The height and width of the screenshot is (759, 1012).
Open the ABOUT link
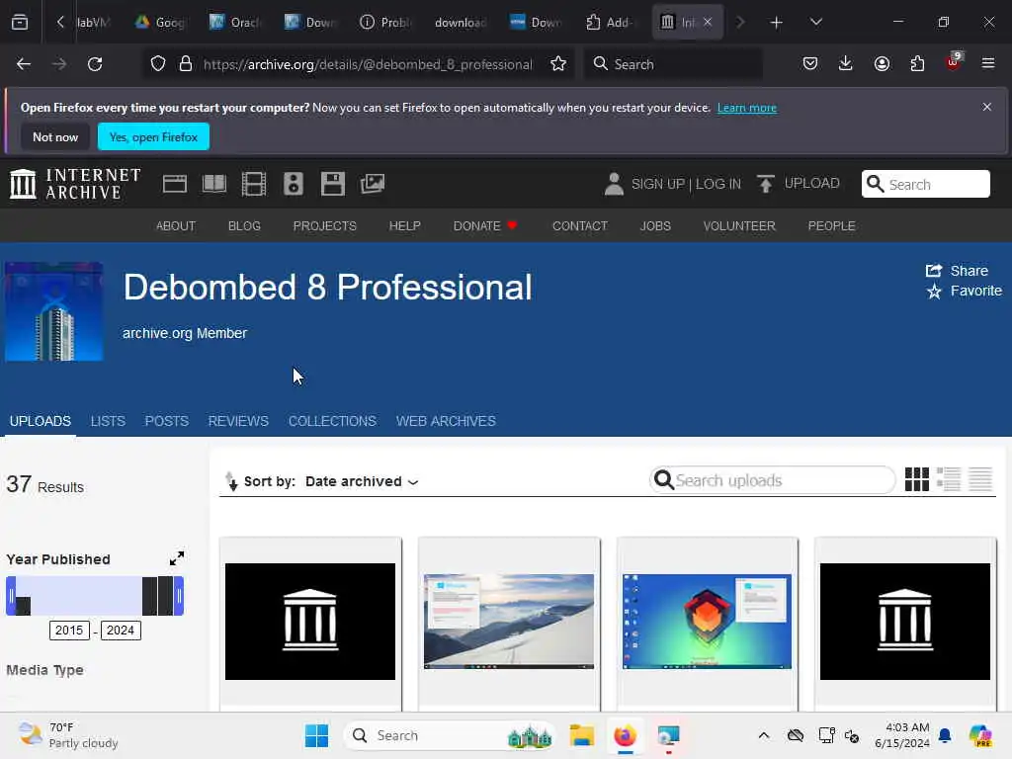(x=176, y=226)
